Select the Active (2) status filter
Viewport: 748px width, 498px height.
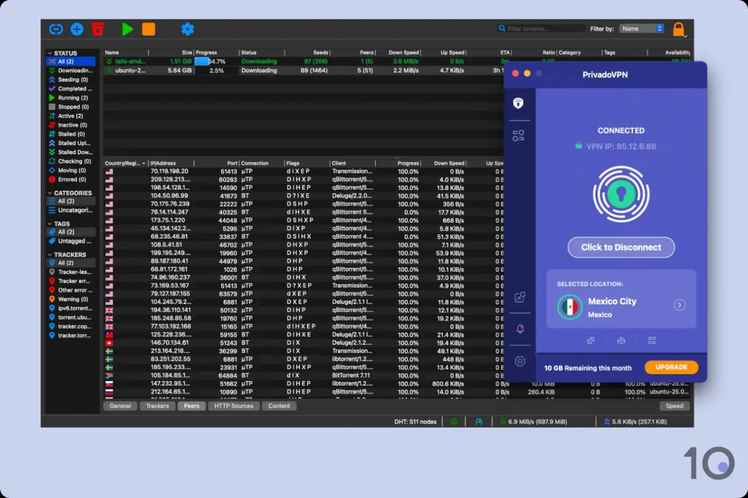pos(71,116)
